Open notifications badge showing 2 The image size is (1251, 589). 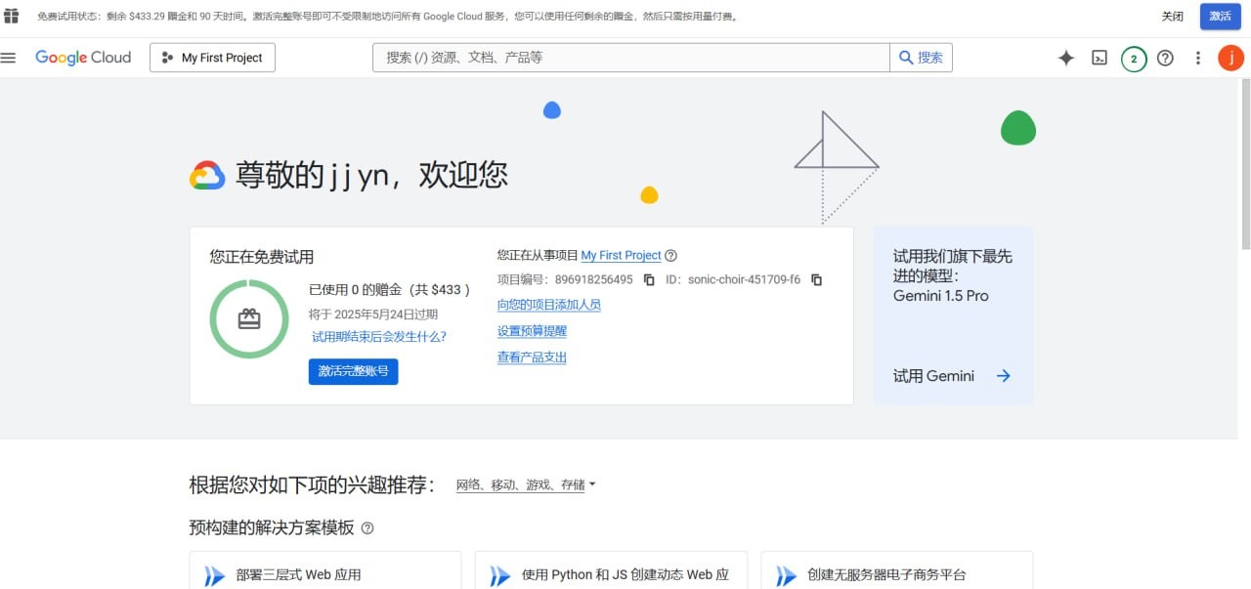pyautogui.click(x=1134, y=59)
